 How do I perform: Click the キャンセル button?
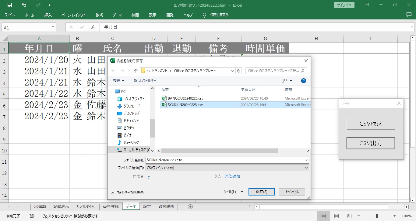[292, 192]
